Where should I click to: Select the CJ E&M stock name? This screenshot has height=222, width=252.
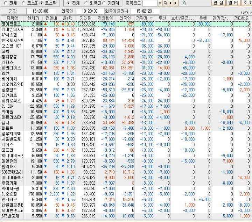pos(8,106)
